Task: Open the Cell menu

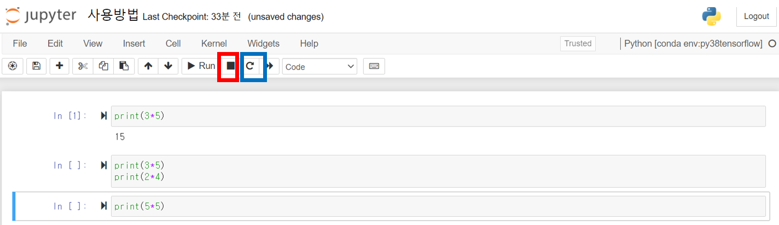Action: tap(173, 43)
